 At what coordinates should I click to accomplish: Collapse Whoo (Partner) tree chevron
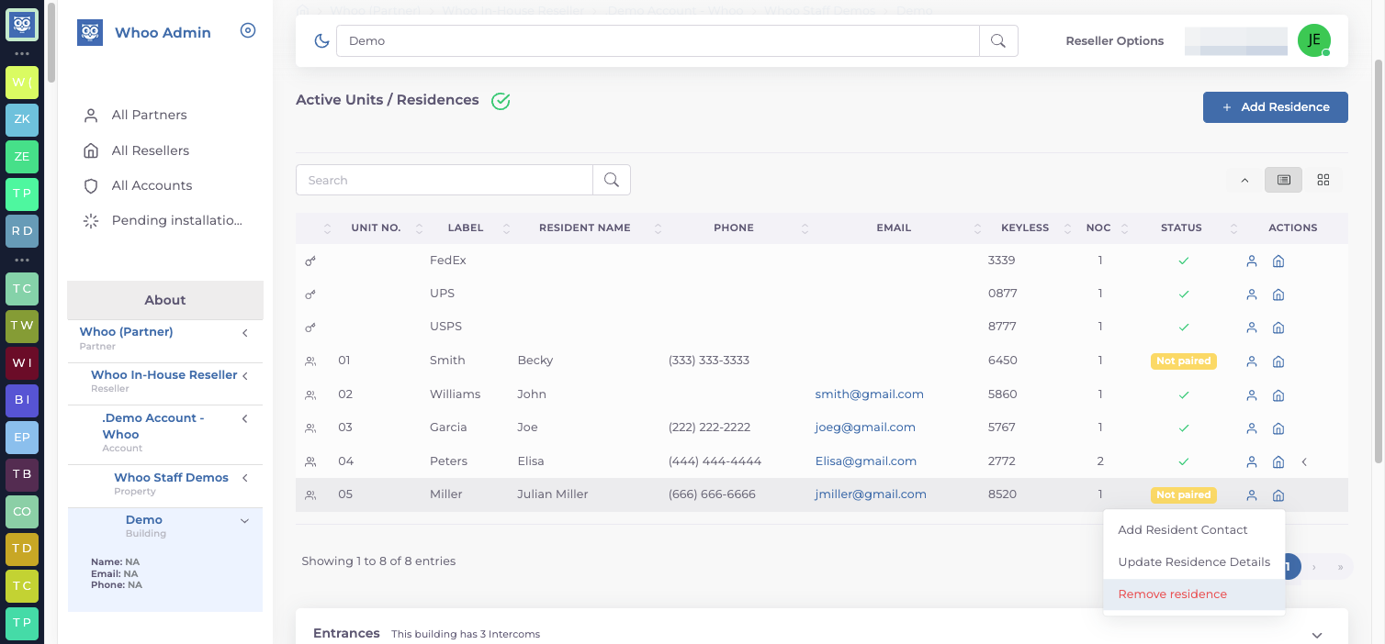[x=245, y=333]
